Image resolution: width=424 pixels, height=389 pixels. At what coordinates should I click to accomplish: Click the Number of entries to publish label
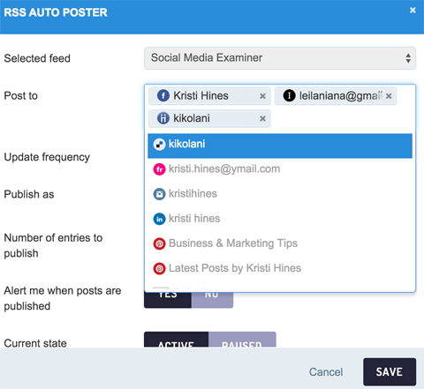[x=53, y=245]
